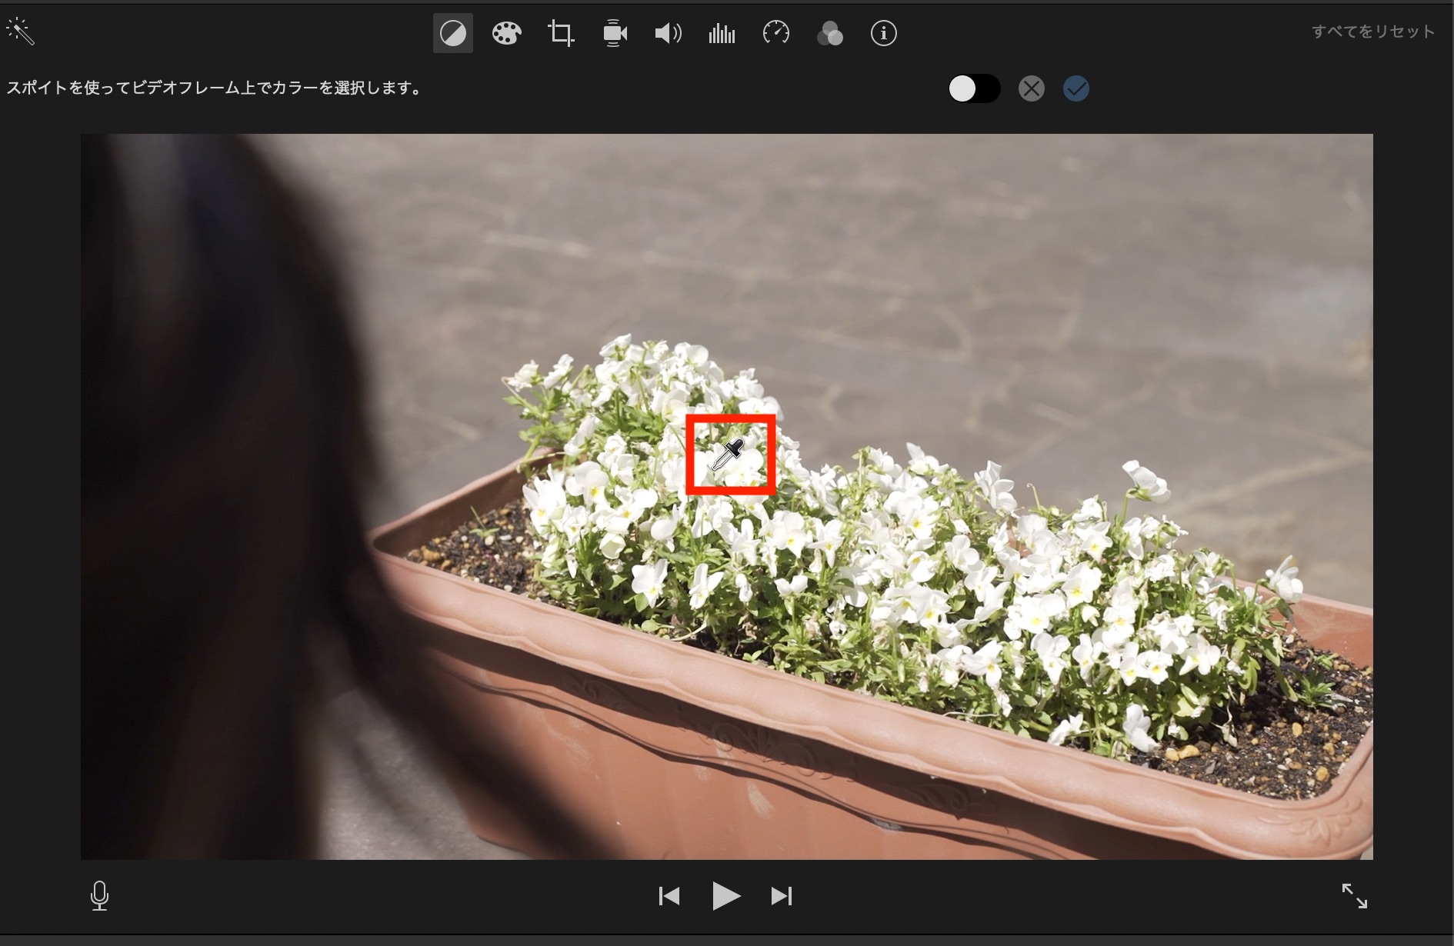Select the Color Balance tool icon

pos(453,33)
